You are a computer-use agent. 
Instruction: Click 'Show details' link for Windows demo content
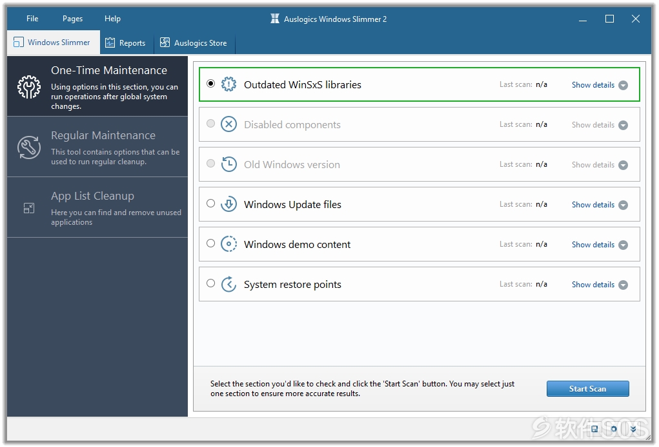[x=593, y=245]
